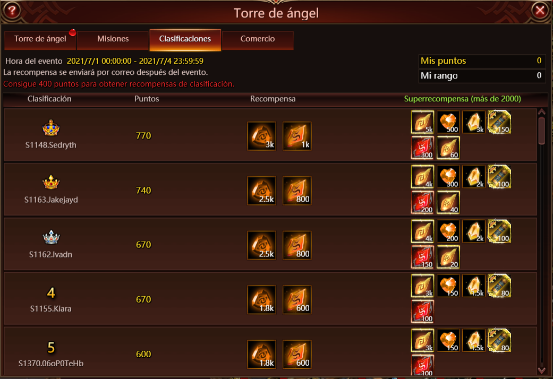The height and width of the screenshot is (379, 553).
Task: Select Kiara's 600 scroll reward icon
Action: 297,300
